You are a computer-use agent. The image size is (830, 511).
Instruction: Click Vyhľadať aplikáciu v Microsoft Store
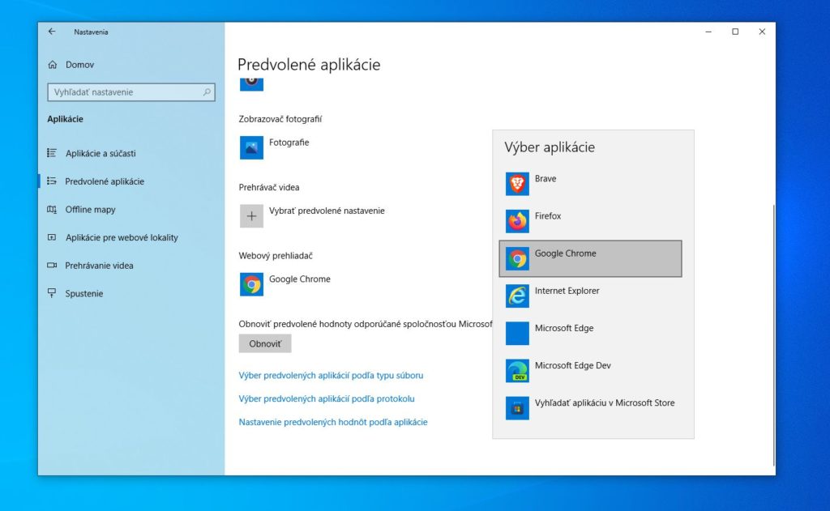605,402
